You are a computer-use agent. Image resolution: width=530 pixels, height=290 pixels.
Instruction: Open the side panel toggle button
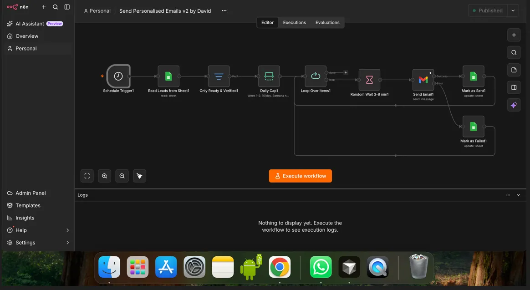click(514, 87)
